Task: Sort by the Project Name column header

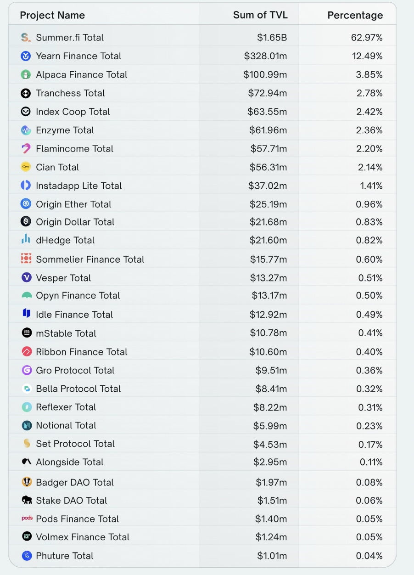Action: (52, 15)
